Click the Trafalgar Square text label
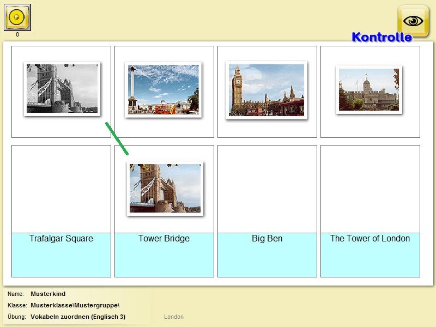The width and height of the screenshot is (436, 327). coord(61,239)
